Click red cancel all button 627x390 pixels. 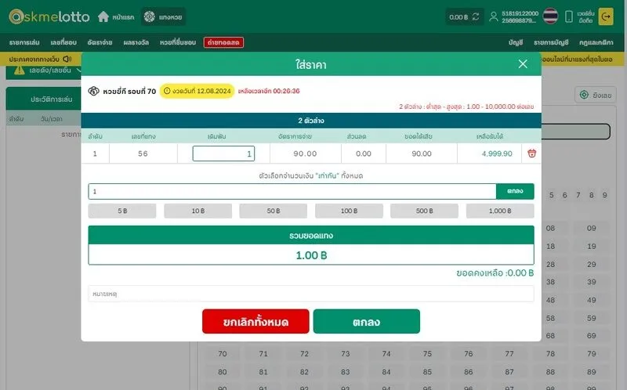(256, 321)
